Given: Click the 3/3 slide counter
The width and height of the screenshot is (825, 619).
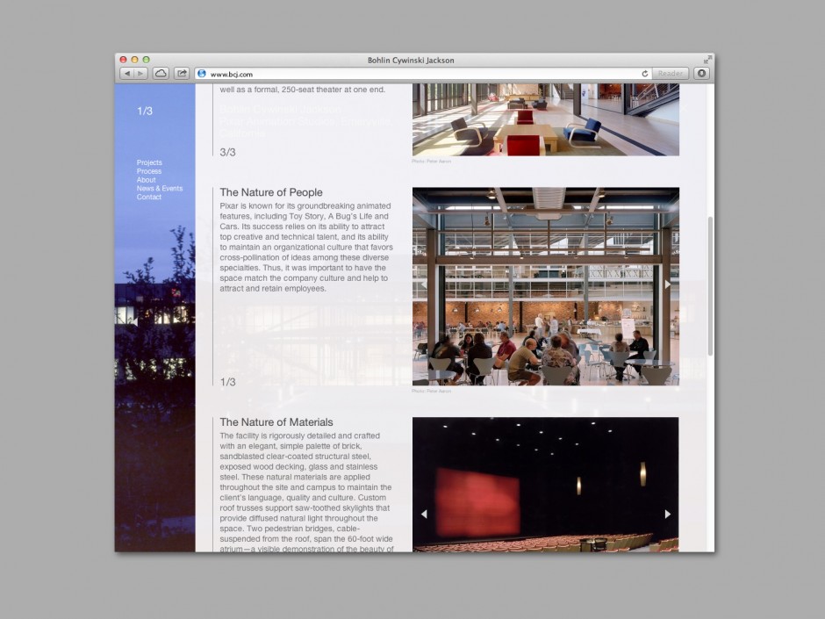Looking at the screenshot, I should [x=228, y=152].
